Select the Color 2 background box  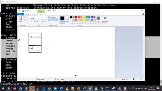67,20
